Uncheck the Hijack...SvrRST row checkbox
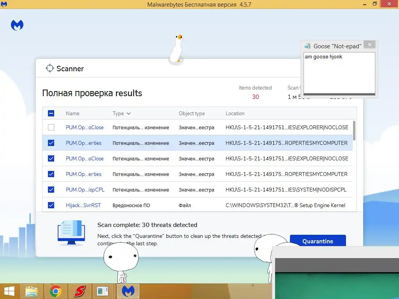The width and height of the screenshot is (399, 299). tap(51, 205)
